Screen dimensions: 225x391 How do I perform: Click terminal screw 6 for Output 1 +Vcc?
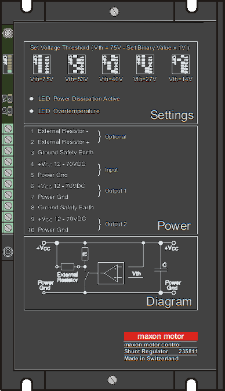click(8, 183)
